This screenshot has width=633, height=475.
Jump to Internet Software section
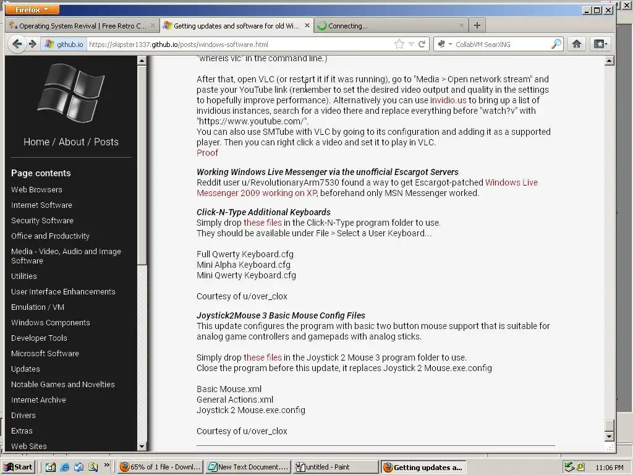(x=41, y=205)
